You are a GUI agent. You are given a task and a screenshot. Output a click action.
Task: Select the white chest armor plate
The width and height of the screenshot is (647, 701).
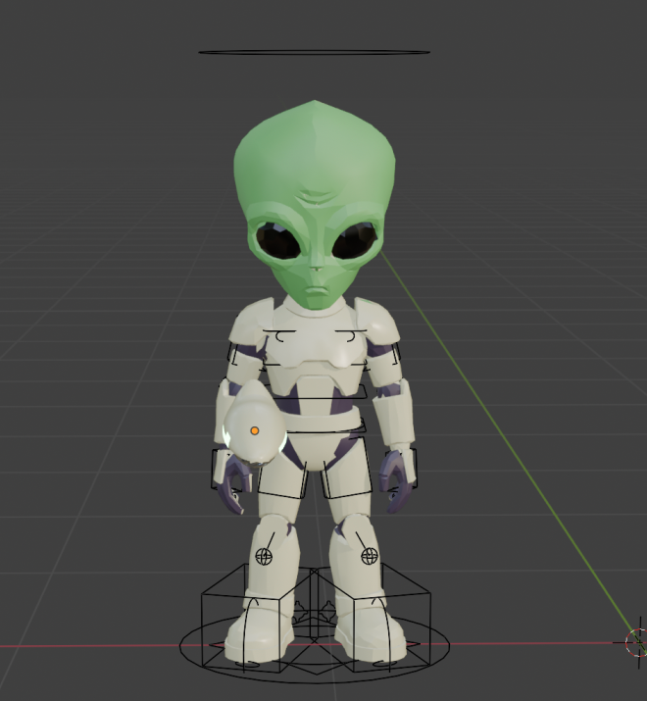point(315,342)
